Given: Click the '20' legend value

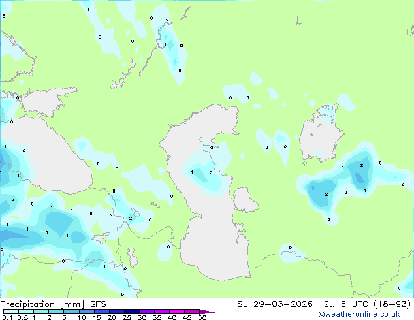Looking at the screenshot, I should tap(112, 317).
